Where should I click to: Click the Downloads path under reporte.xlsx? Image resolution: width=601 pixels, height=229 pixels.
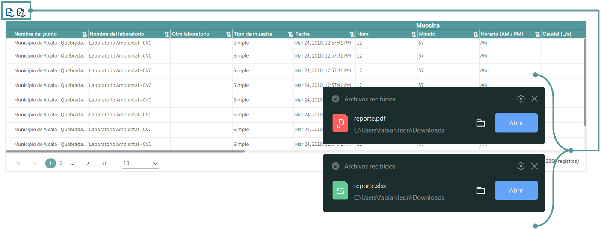click(399, 197)
